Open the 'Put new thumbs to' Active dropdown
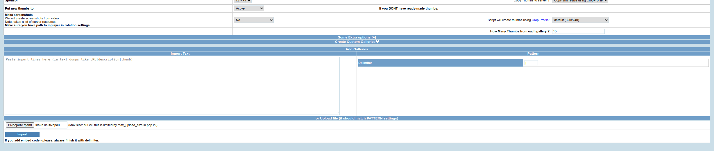Image resolution: width=714 pixels, height=151 pixels. click(249, 8)
